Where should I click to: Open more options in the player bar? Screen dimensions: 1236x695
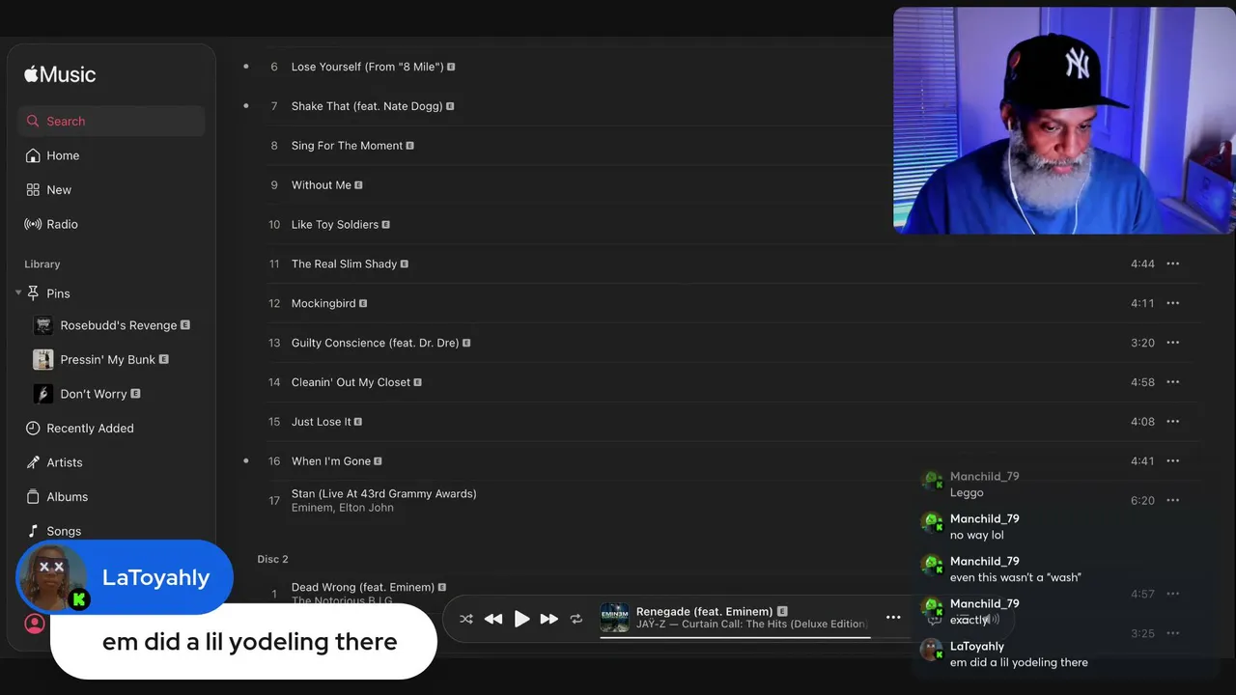893,618
